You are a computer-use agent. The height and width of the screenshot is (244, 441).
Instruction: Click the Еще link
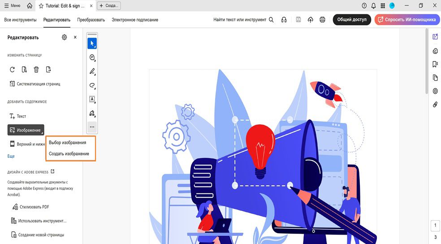point(11,156)
